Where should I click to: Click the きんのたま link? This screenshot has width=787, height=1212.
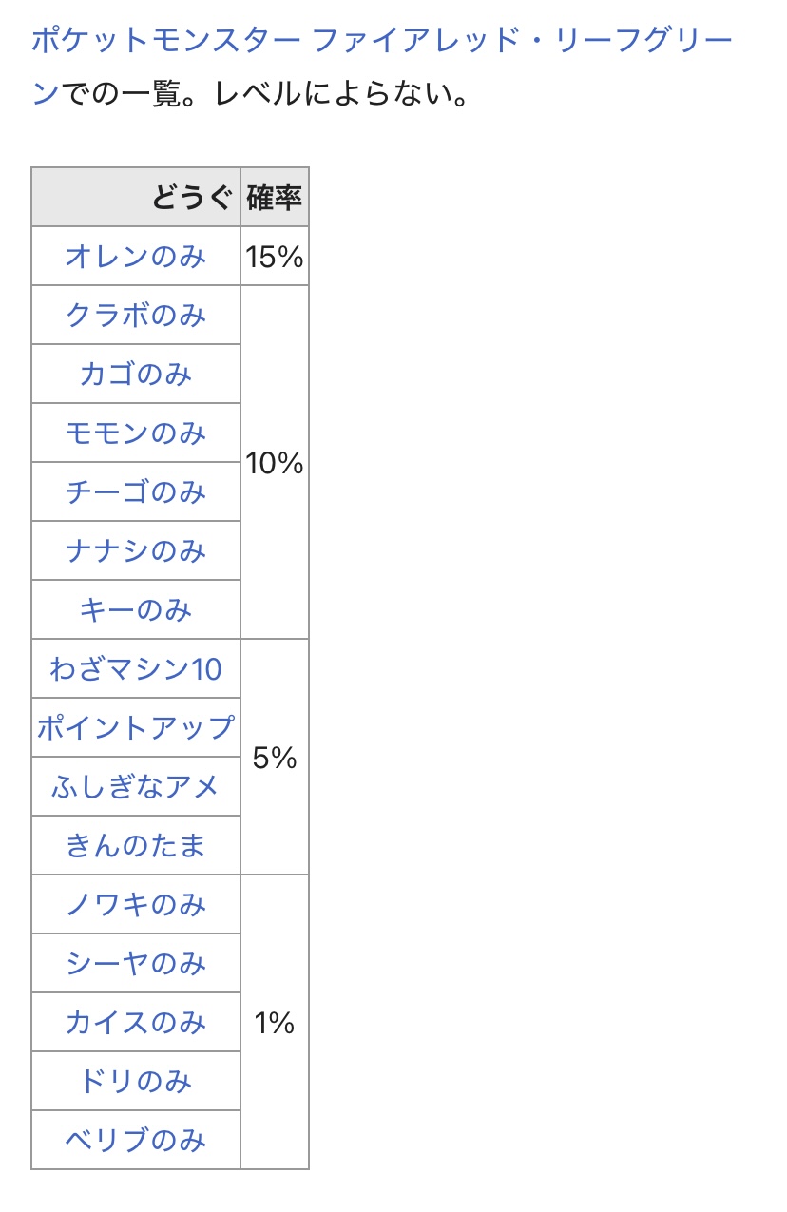136,846
